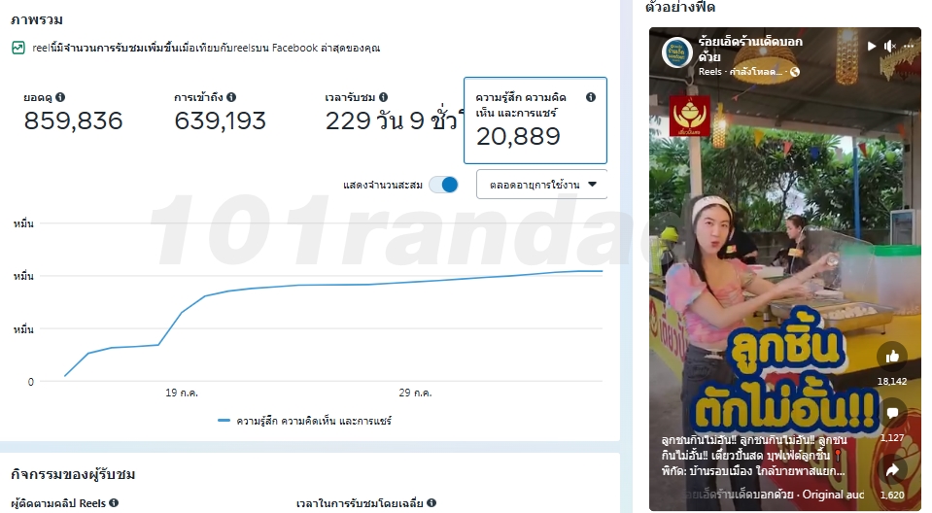
Task: Share the reel with the arrow icon
Action: coord(892,470)
